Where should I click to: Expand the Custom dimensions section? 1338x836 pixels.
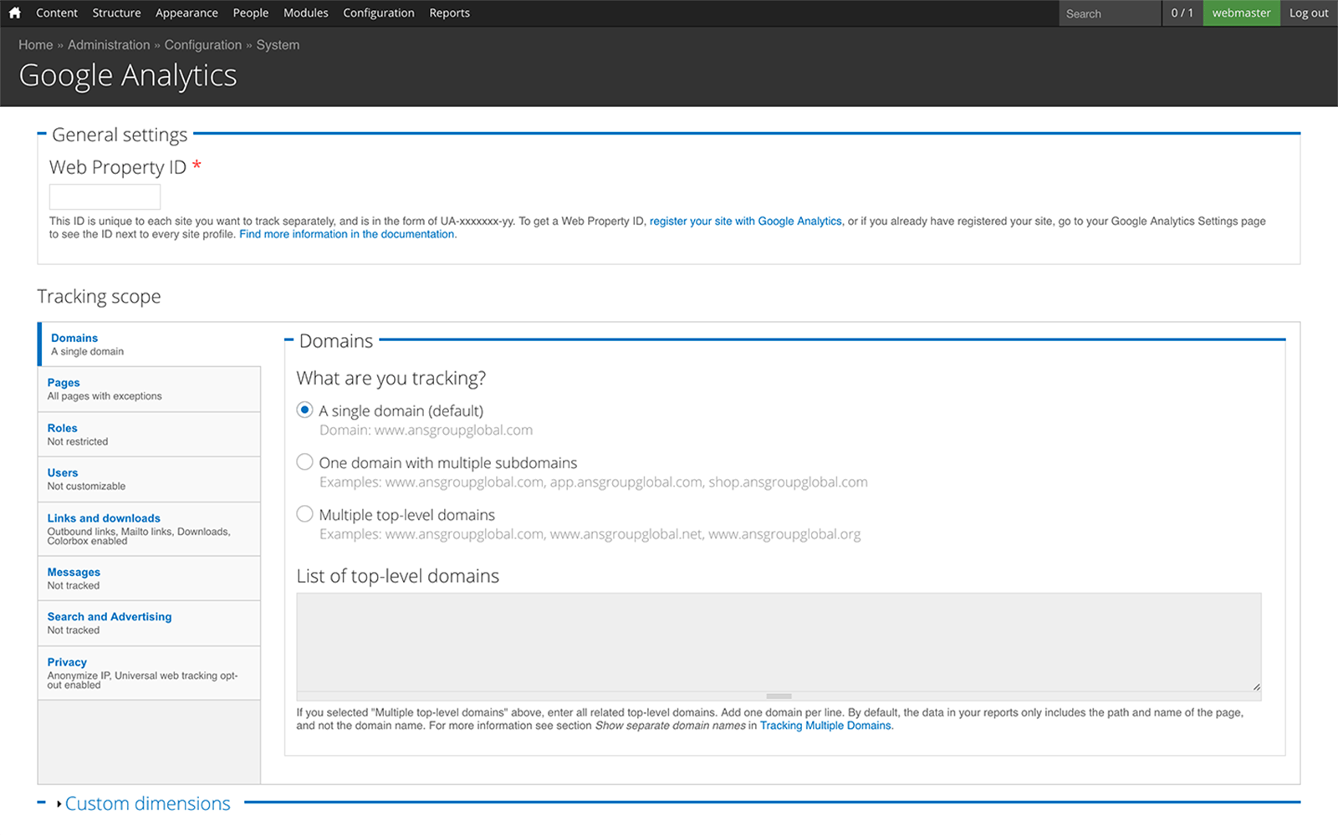147,803
